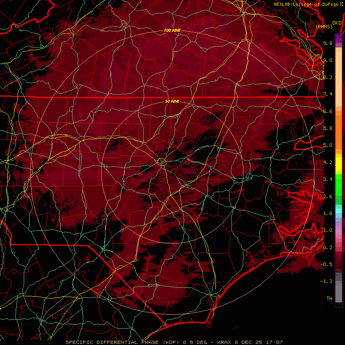The height and width of the screenshot is (345, 345).
Task: Click the 1.0 scale value
Action: pyautogui.click(x=328, y=230)
